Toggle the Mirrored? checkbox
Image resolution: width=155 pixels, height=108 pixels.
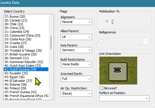(x=101, y=88)
